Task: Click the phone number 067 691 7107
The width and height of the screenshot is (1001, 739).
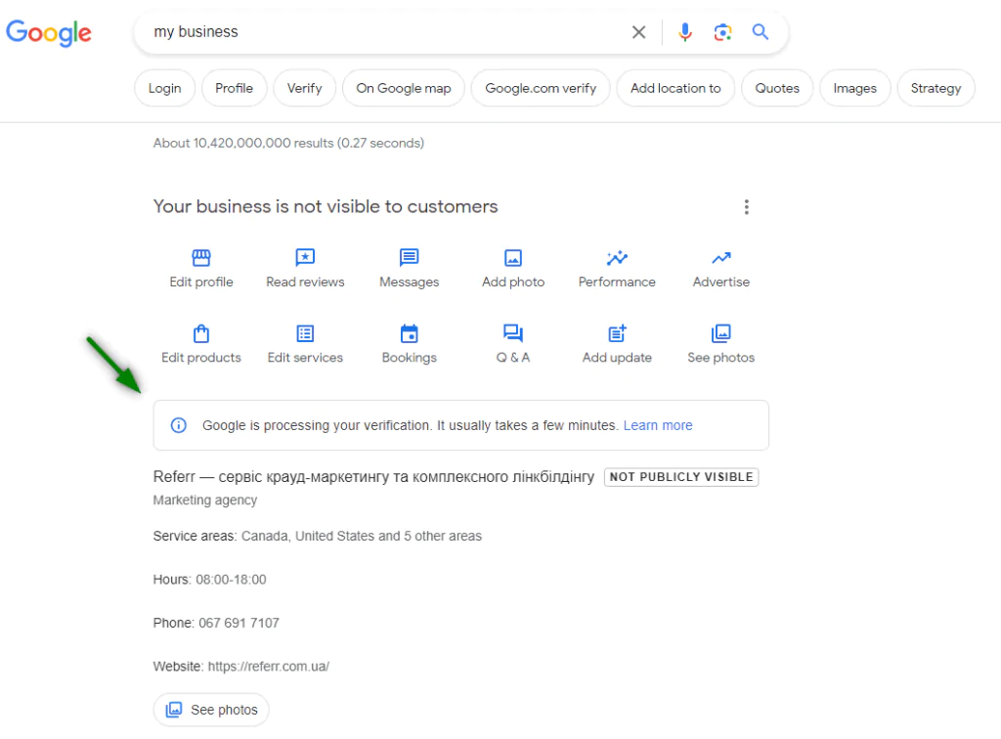Action: (239, 623)
